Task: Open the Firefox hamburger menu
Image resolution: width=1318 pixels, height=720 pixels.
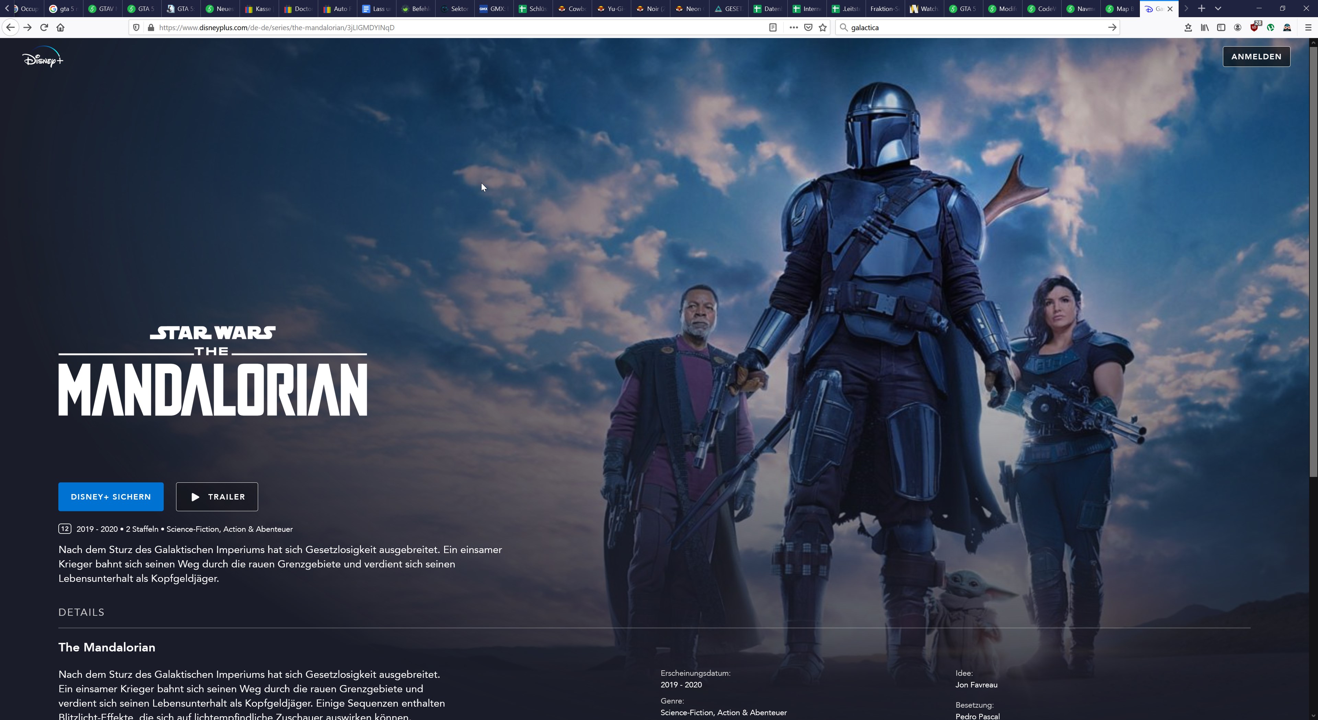Action: point(1308,27)
